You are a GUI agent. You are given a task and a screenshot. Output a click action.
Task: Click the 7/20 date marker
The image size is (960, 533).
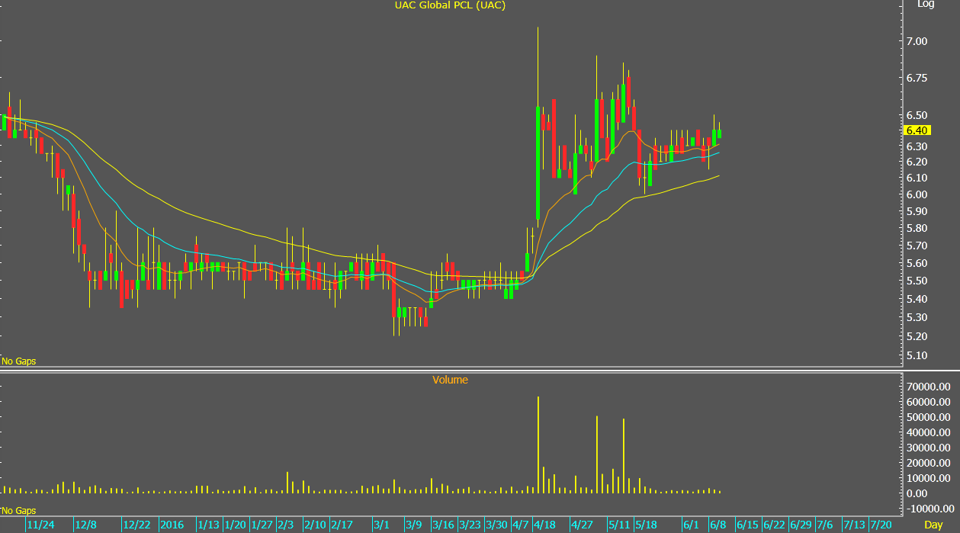(881, 525)
